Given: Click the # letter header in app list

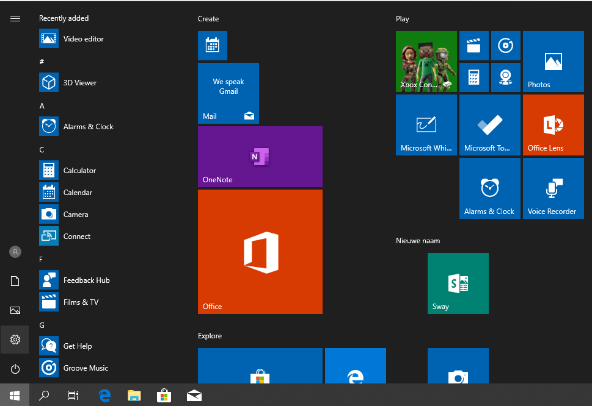Looking at the screenshot, I should (42, 62).
